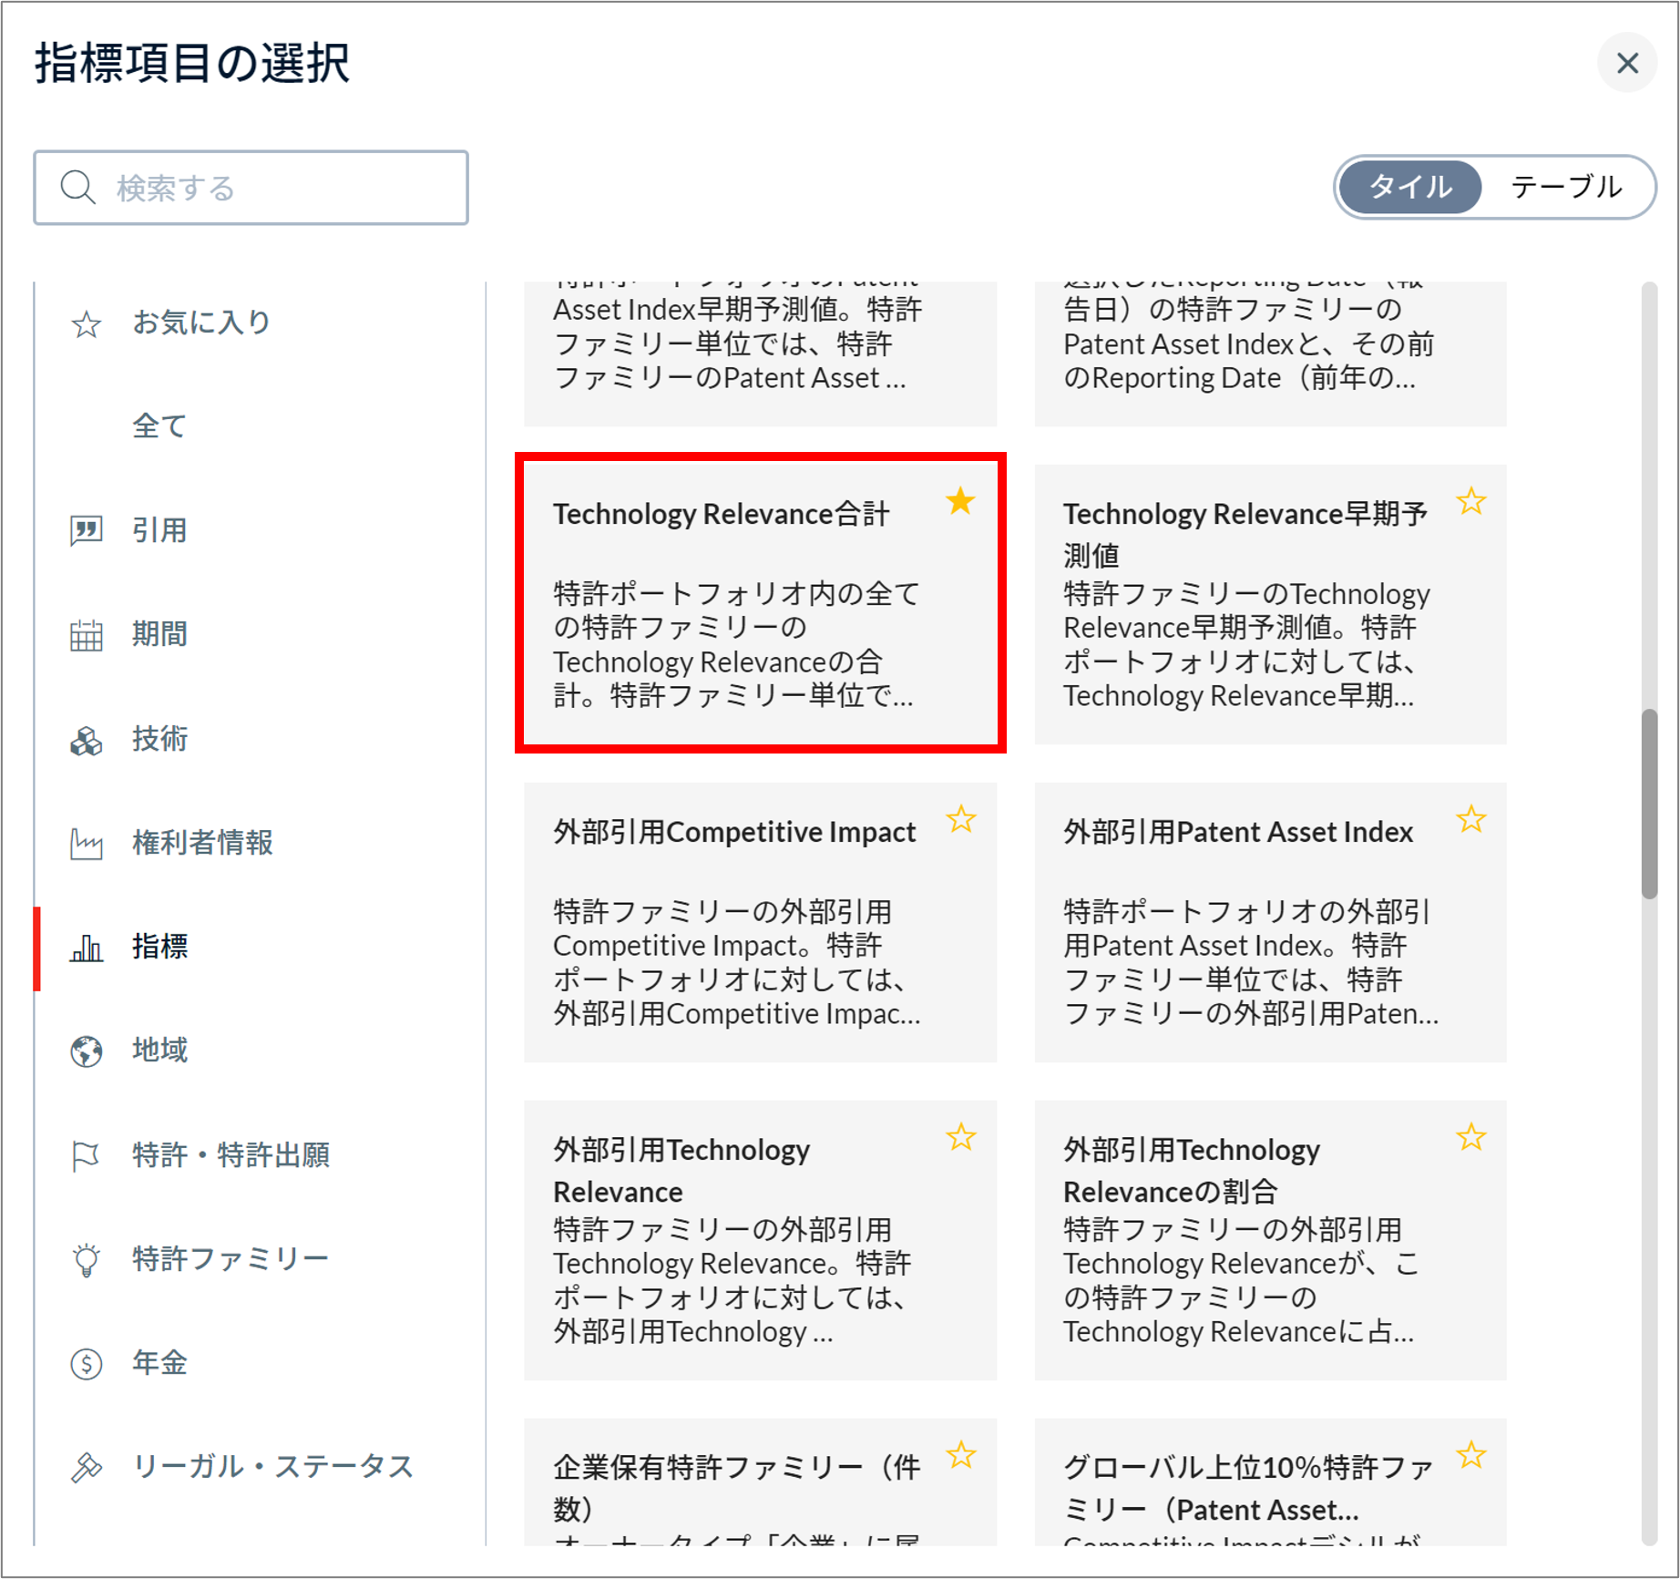Click the gavel icon for リーガル・ステータス
Image resolution: width=1680 pixels, height=1579 pixels.
point(87,1468)
